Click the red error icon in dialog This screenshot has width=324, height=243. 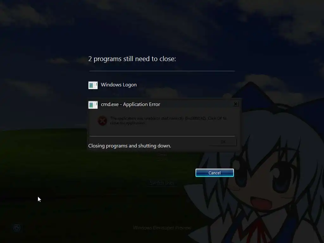pyautogui.click(x=102, y=121)
